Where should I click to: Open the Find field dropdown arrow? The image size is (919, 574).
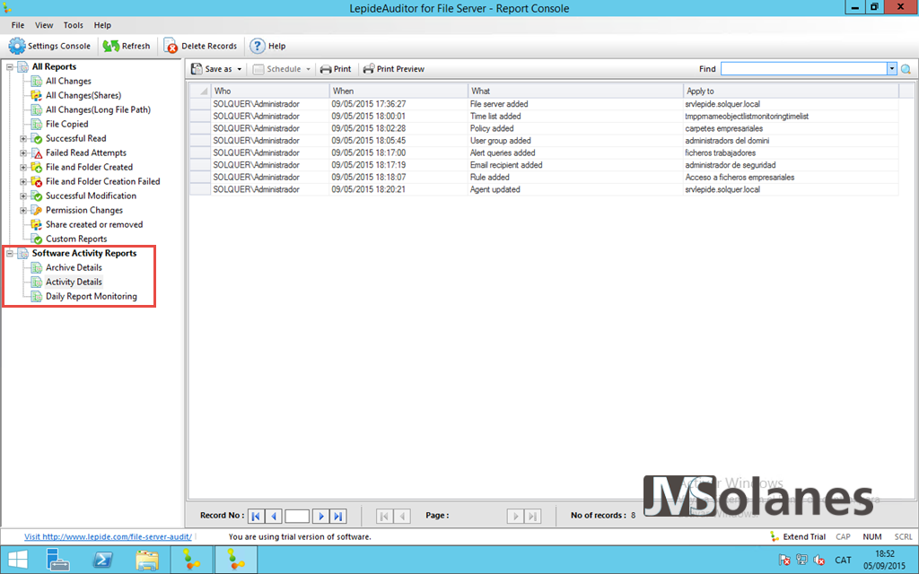(891, 68)
